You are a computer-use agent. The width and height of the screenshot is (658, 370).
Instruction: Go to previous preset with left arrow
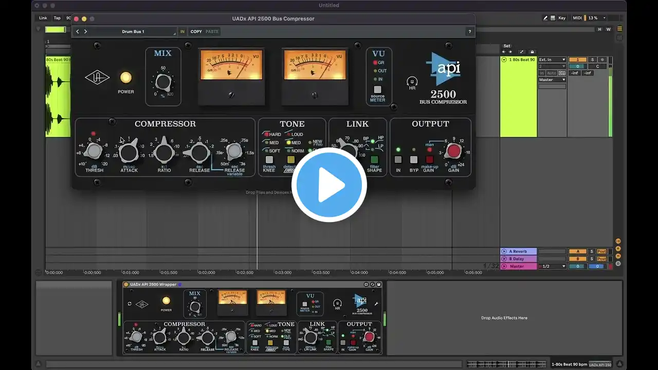[x=78, y=31]
